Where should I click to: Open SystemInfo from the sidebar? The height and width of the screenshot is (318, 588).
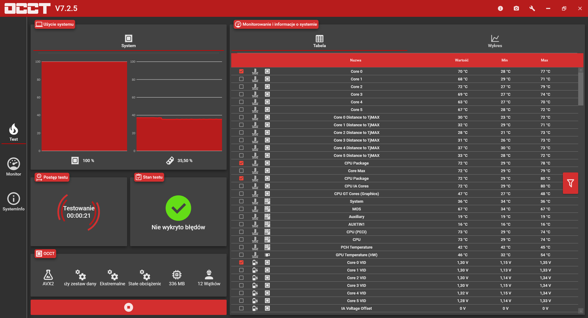[x=13, y=202]
